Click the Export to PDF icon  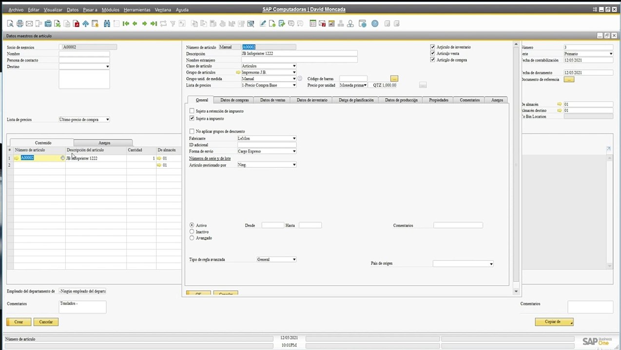(x=76, y=23)
